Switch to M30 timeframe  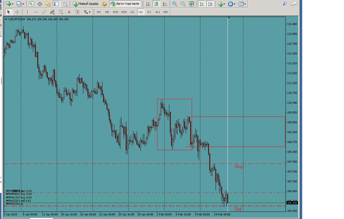(124, 12)
